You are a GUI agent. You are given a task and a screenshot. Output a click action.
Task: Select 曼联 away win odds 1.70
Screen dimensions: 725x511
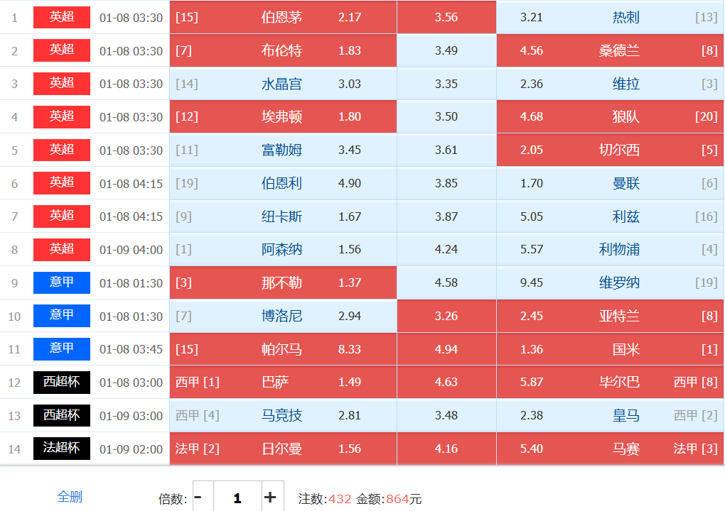click(610, 183)
